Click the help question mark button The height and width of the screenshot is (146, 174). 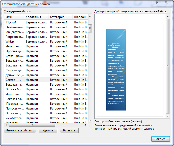(157, 3)
